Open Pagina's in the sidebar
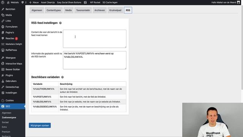 pos(10,32)
